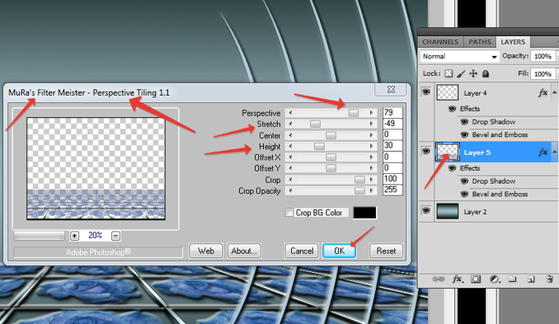This screenshot has width=559, height=324.
Task: Select the Layers tab
Action: pos(513,42)
